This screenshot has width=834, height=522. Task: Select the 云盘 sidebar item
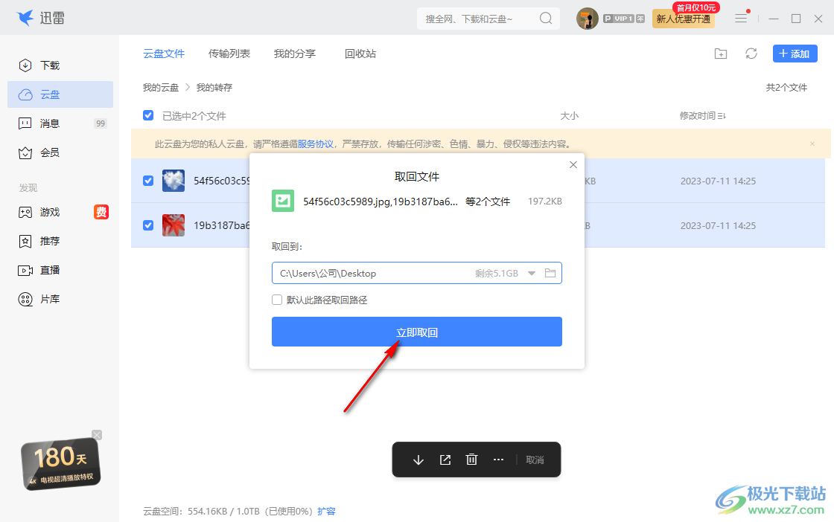pyautogui.click(x=60, y=94)
